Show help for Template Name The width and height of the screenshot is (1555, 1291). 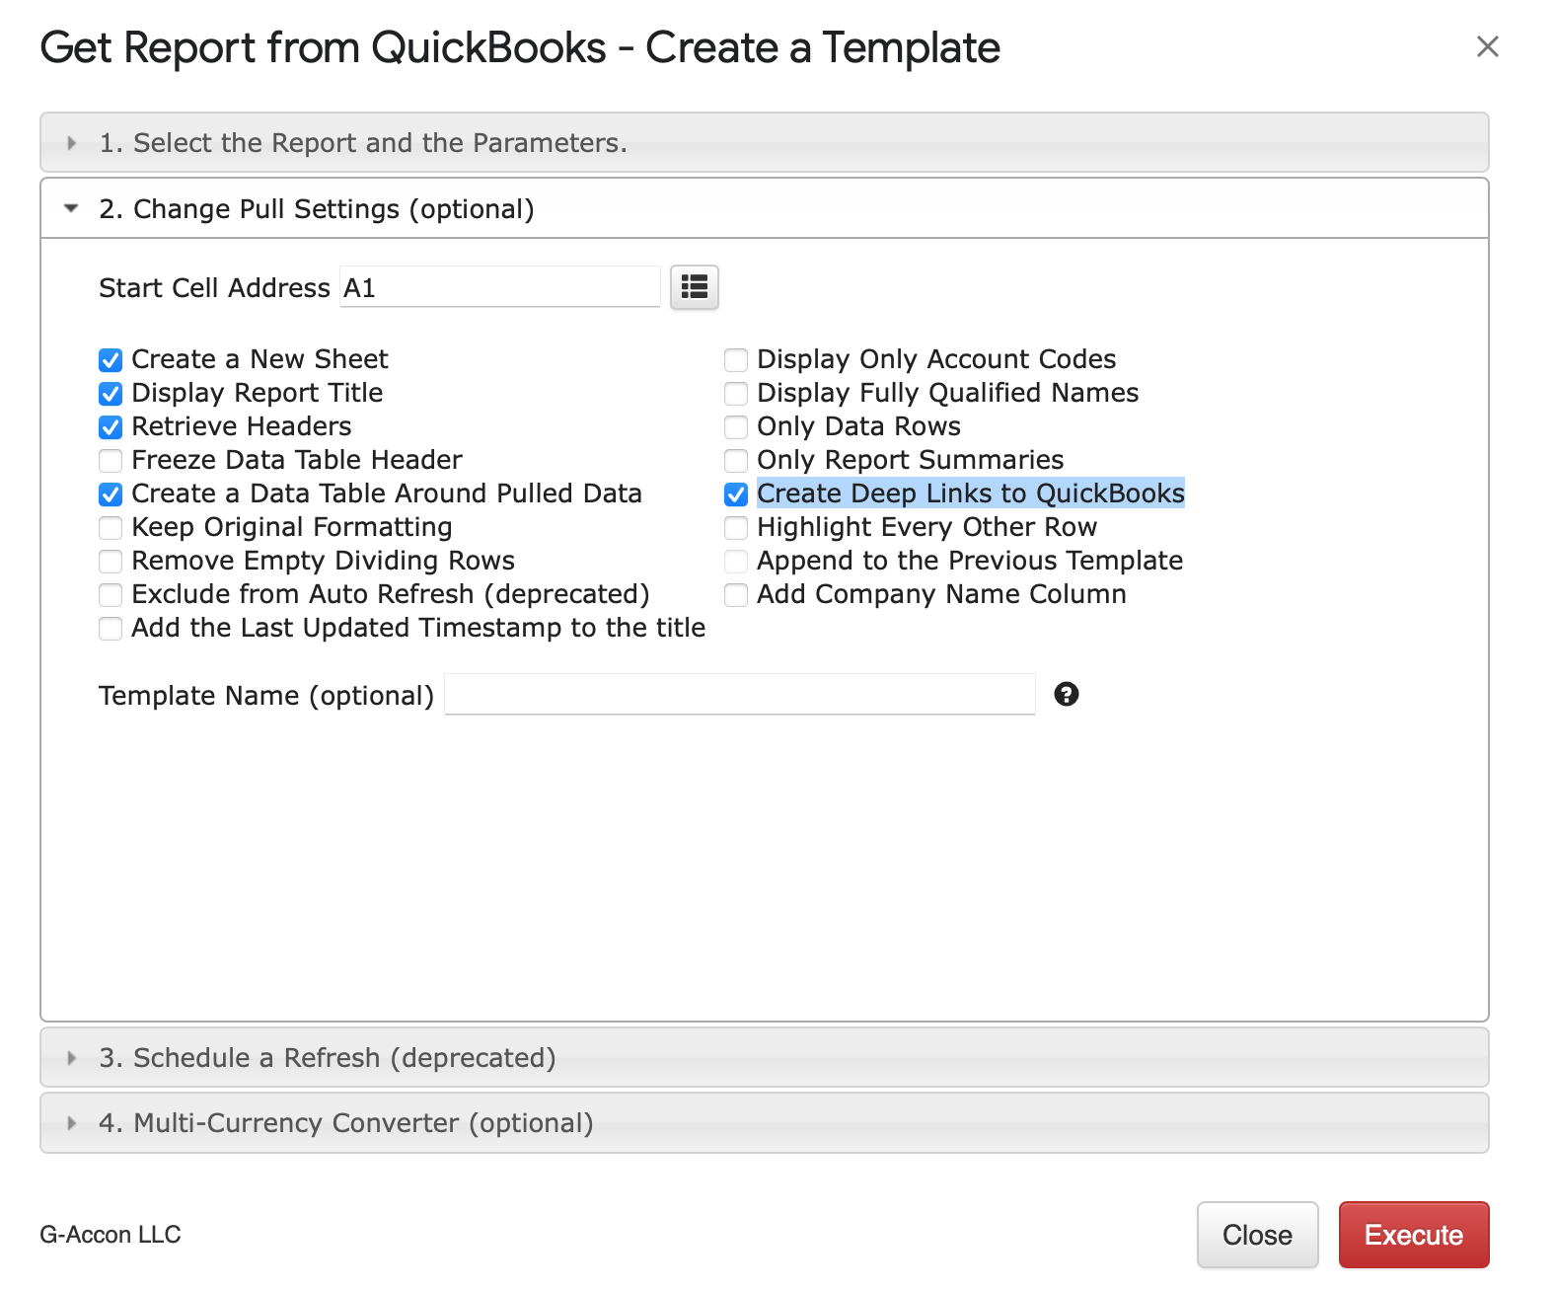[1067, 694]
